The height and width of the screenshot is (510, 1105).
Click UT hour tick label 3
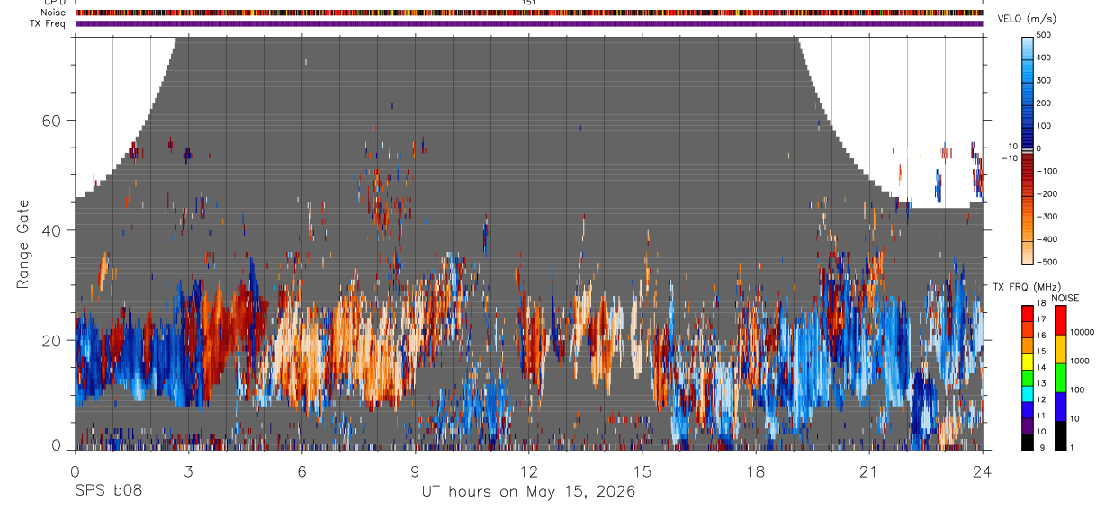tap(189, 470)
